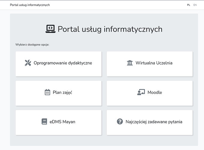Click the calendar icon for Plan zajęć
The width and height of the screenshot is (204, 150).
[x=47, y=92]
